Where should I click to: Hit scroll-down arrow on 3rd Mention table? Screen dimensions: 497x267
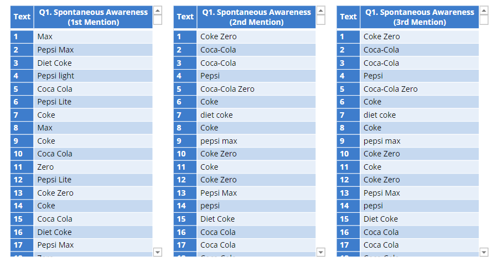coord(484,252)
